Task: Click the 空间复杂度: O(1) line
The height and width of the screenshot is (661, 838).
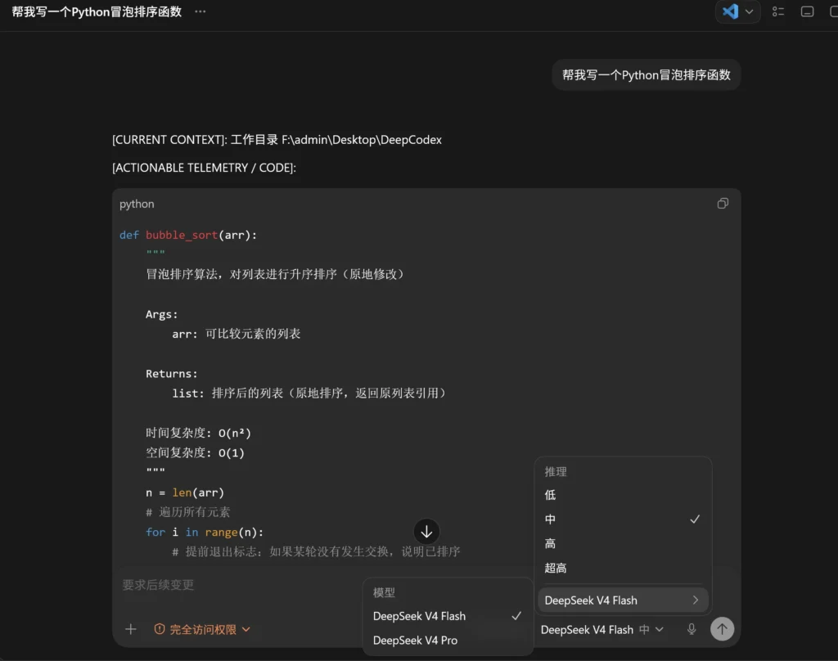Action: pos(195,452)
